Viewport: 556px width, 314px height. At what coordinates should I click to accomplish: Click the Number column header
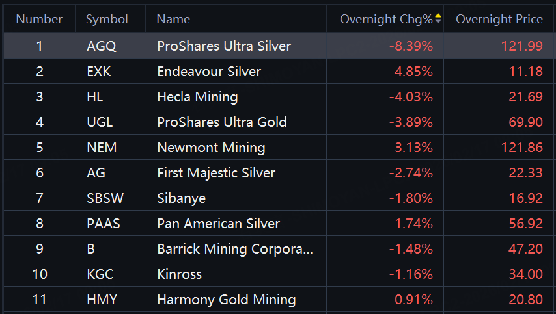[38, 20]
